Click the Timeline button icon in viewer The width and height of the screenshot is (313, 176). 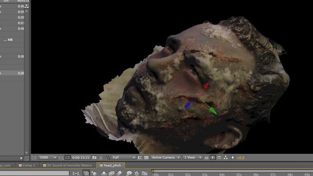point(219,157)
